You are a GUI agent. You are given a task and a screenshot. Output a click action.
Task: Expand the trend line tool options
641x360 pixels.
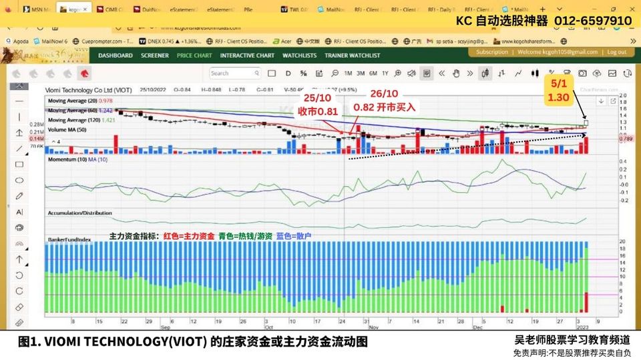pos(27,154)
